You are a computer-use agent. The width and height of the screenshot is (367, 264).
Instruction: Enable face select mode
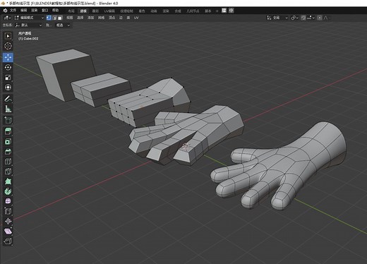[60, 18]
